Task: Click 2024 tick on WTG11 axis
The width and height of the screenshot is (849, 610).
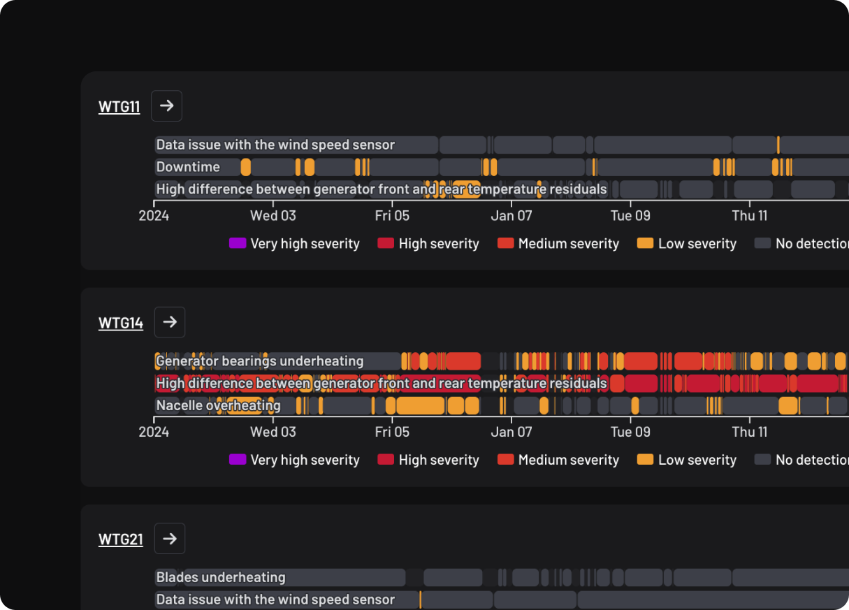Action: (154, 215)
